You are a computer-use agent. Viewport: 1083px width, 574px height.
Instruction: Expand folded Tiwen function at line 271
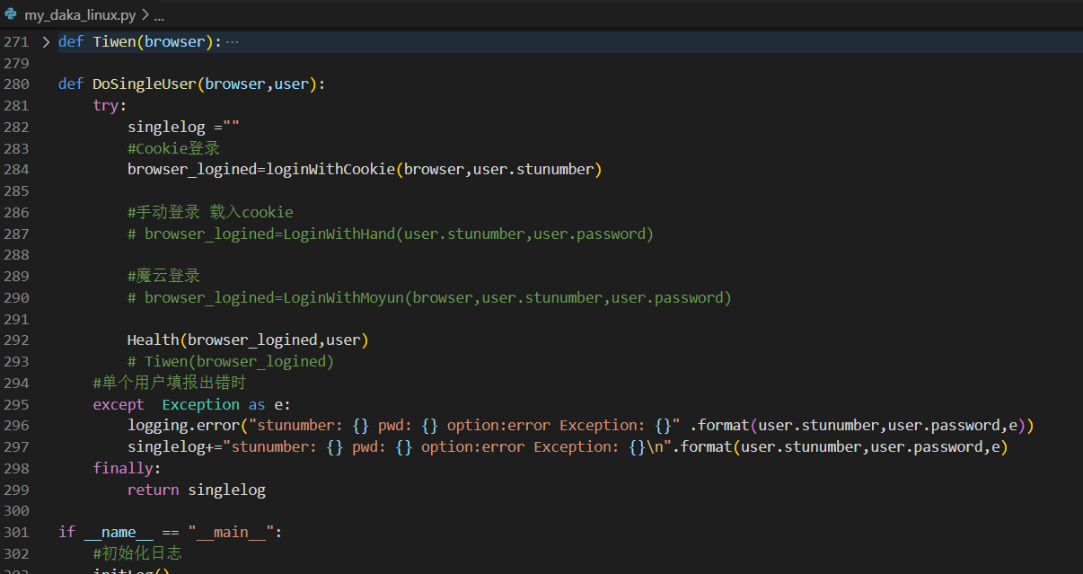[46, 41]
